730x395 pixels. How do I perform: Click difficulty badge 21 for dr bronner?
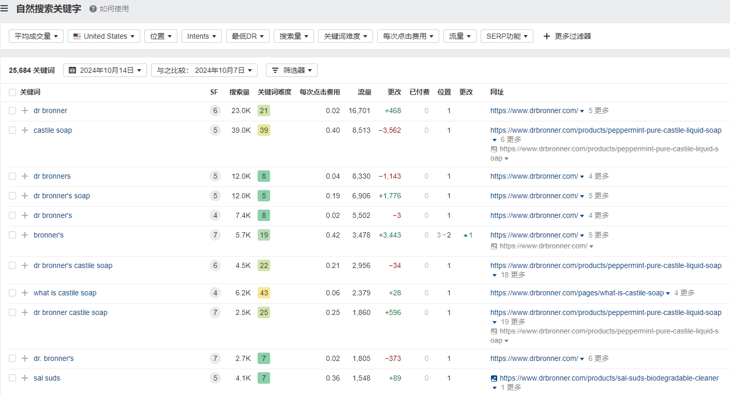click(264, 110)
